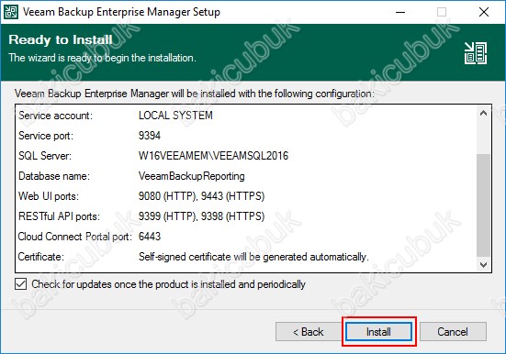Click the installer graphic icon in green header
This screenshot has width=506, height=354.
click(x=476, y=53)
